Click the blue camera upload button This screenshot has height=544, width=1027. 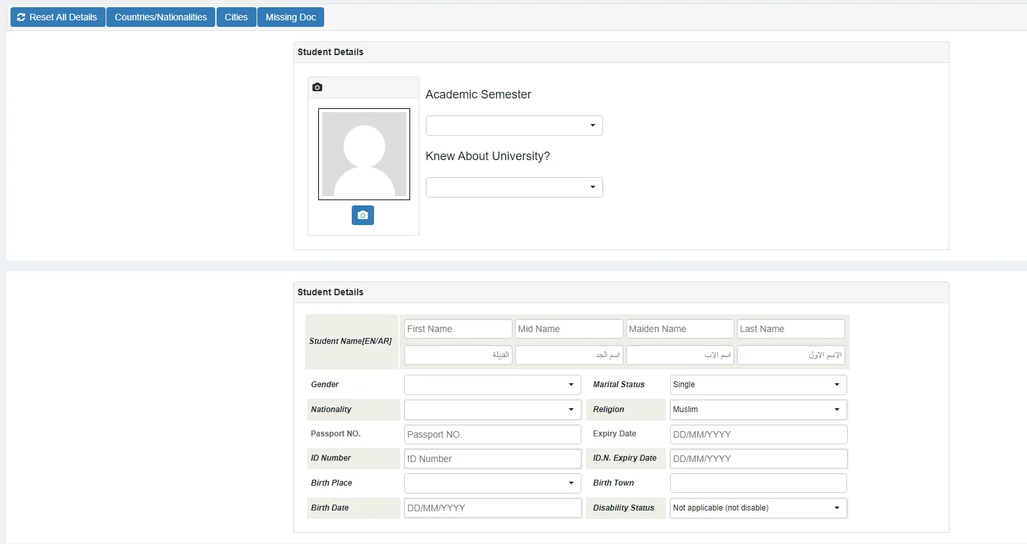(363, 215)
